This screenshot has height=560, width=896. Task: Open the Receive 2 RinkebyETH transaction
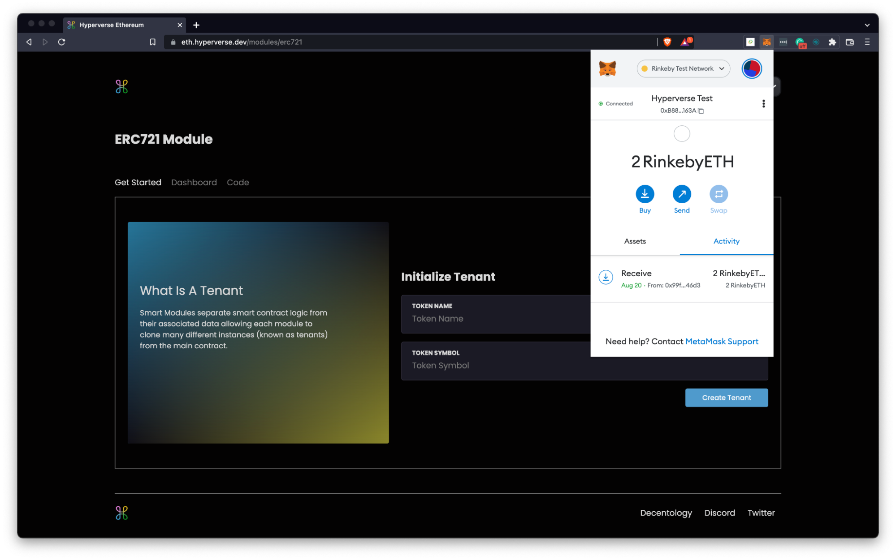coord(682,278)
